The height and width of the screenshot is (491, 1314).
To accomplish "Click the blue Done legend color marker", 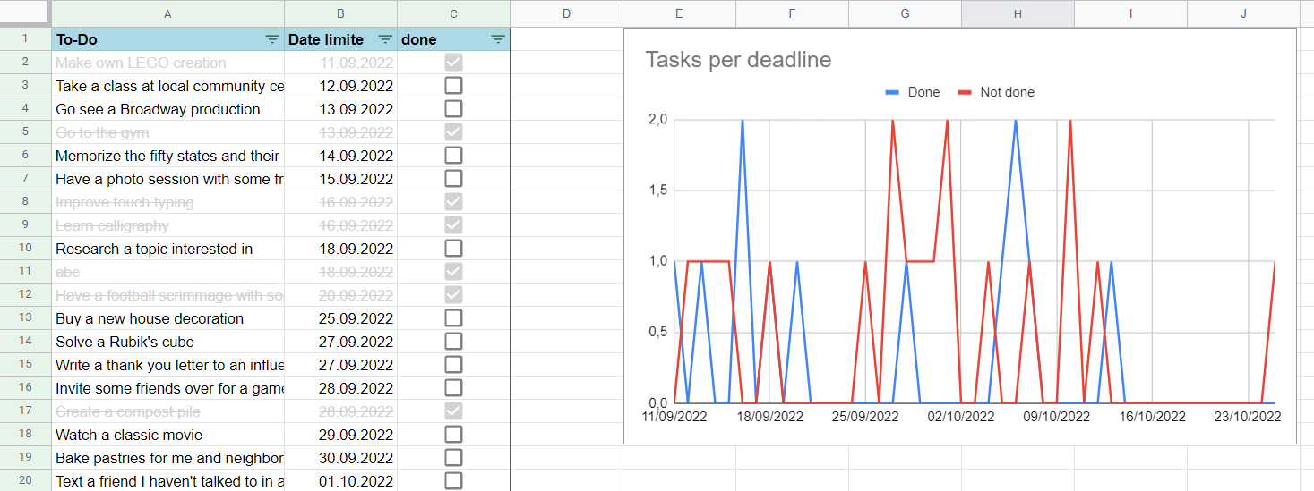I will tap(892, 92).
